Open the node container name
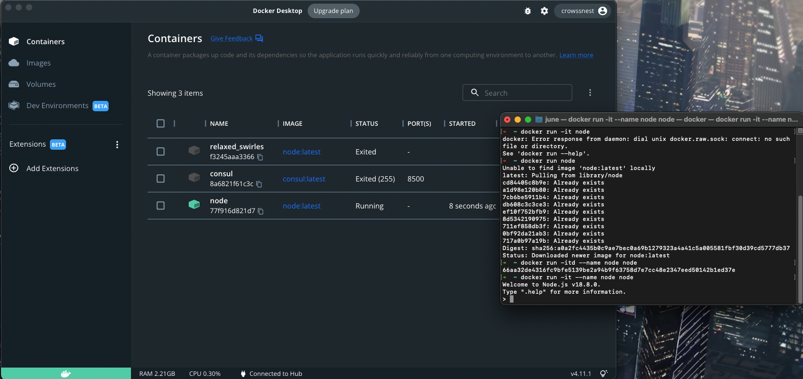The height and width of the screenshot is (379, 803). (219, 201)
